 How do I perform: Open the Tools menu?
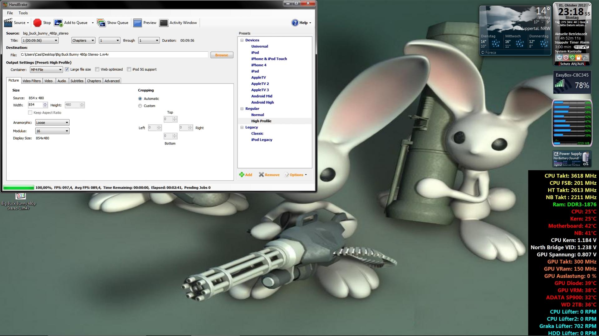23,13
